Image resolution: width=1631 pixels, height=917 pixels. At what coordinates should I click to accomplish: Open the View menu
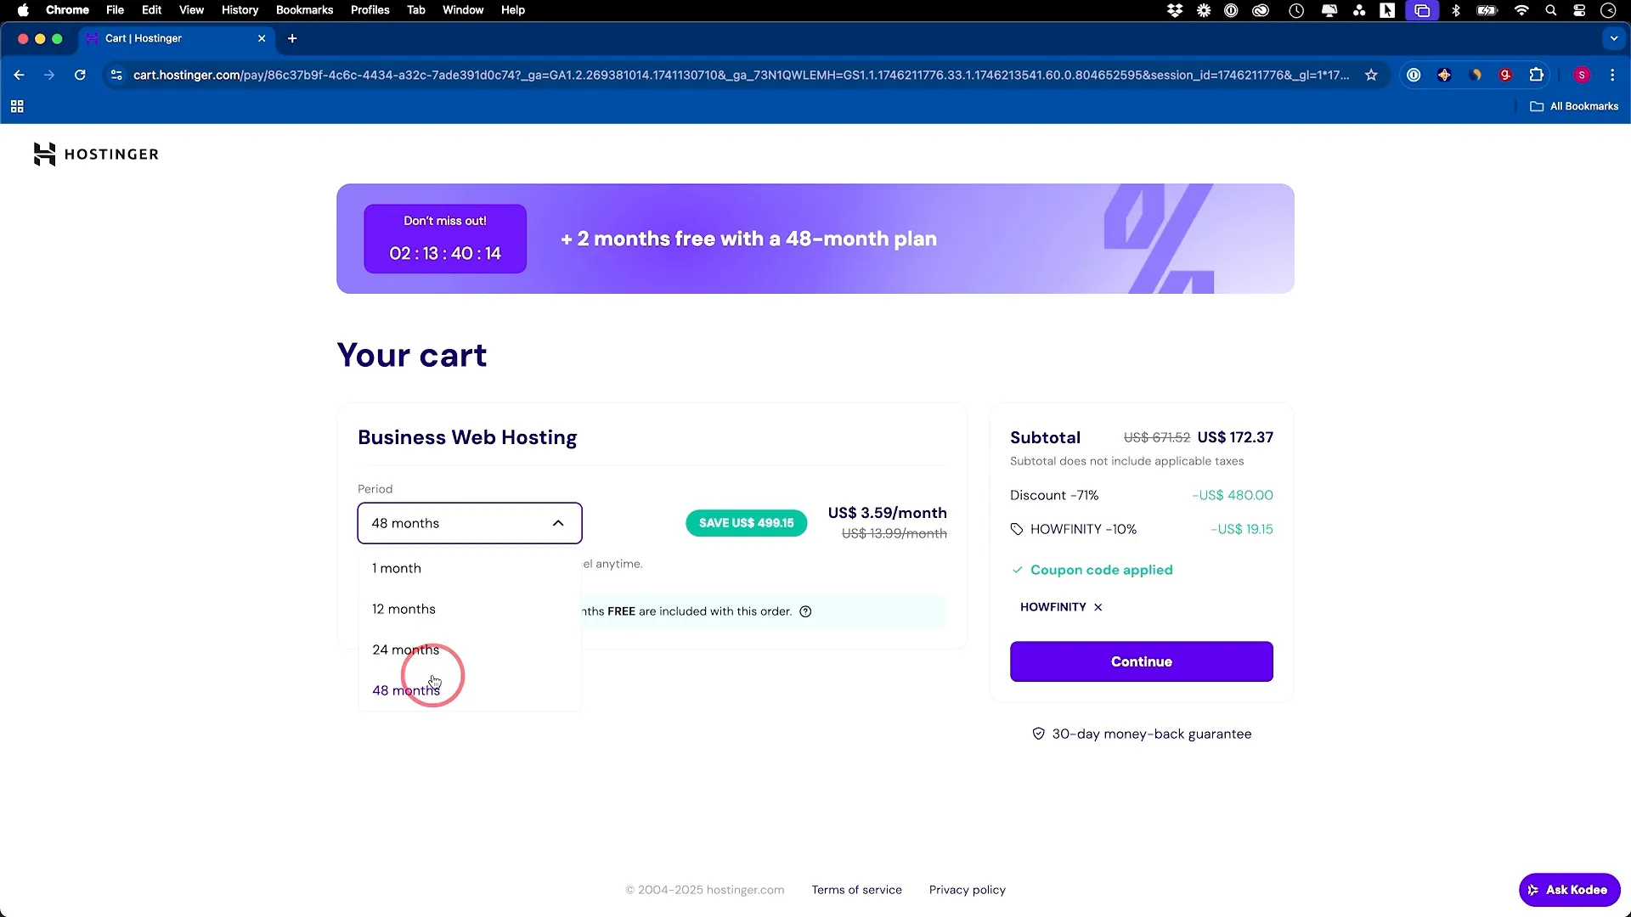191,10
